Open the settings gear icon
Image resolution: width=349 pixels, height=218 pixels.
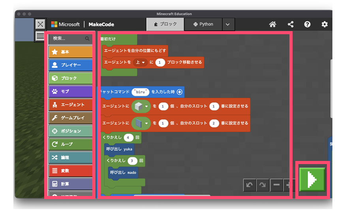pyautogui.click(x=325, y=24)
